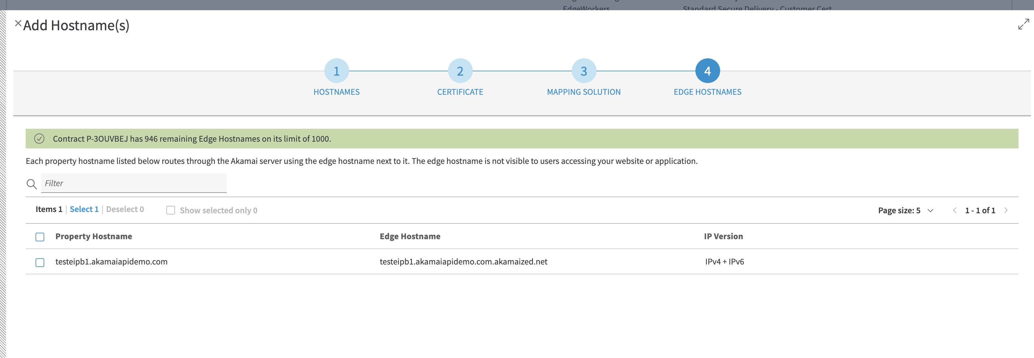Open the CERTIFICATE step label
Screen dimensions: 1034x358
click(x=460, y=92)
